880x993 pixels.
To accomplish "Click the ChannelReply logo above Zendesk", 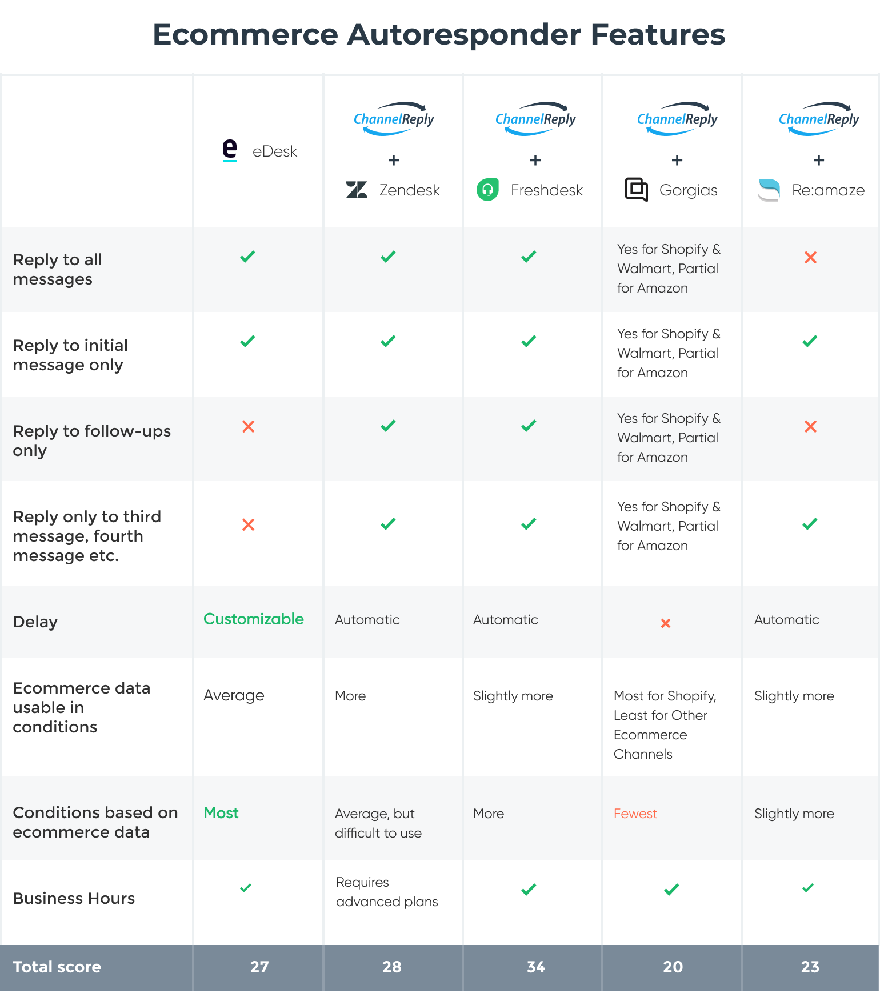I will point(394,119).
